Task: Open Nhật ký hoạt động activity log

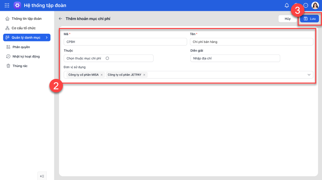Action: (26, 56)
